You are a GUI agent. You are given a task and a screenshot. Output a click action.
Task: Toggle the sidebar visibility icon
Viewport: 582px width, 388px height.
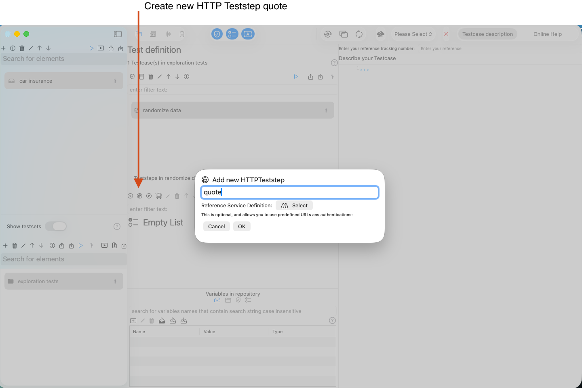(118, 34)
